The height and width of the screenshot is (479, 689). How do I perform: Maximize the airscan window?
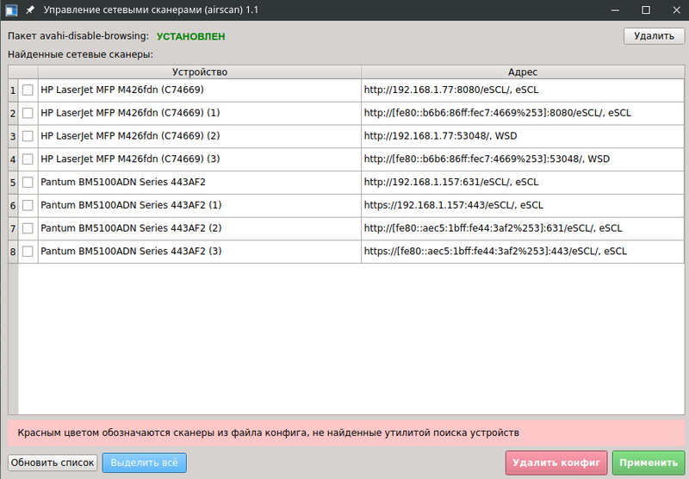(x=645, y=9)
